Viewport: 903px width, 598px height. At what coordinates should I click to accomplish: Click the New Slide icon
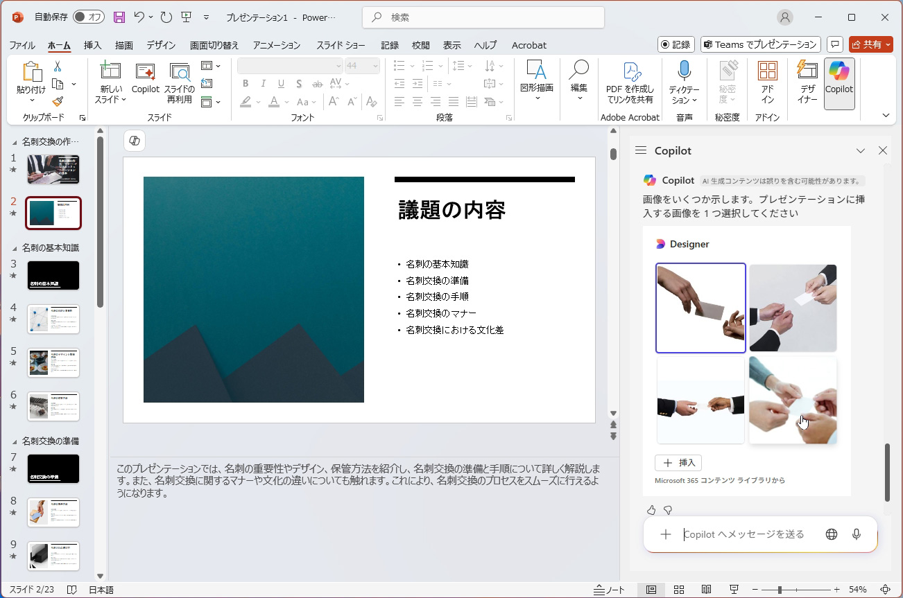pyautogui.click(x=111, y=71)
